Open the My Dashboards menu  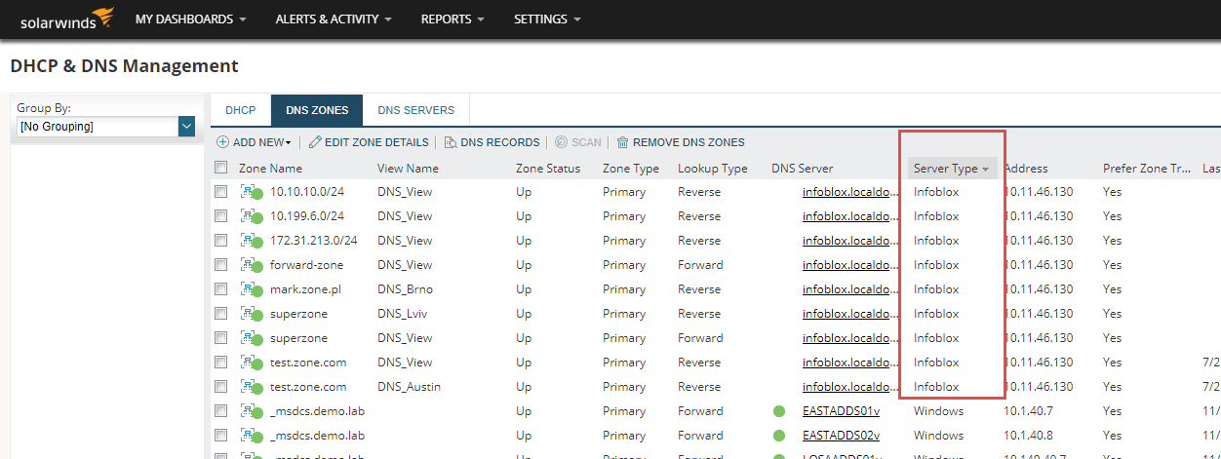(190, 19)
